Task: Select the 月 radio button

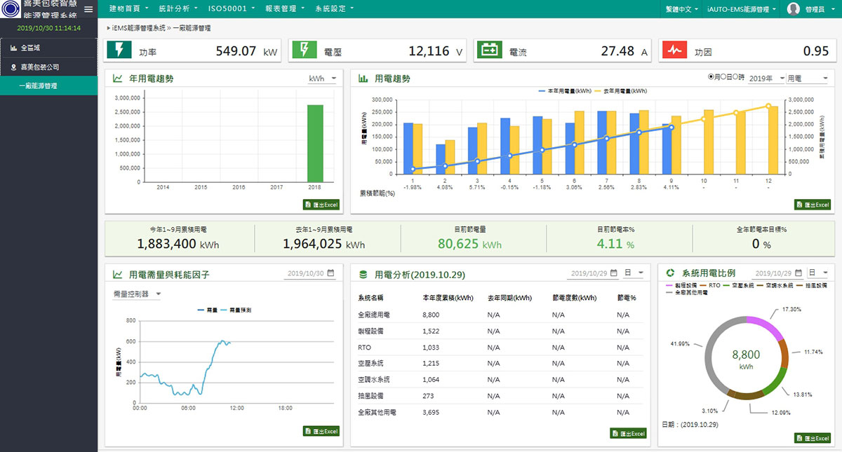Action: [x=711, y=78]
